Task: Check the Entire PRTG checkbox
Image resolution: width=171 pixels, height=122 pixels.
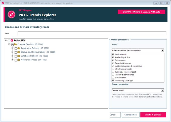Action: coord(9,41)
